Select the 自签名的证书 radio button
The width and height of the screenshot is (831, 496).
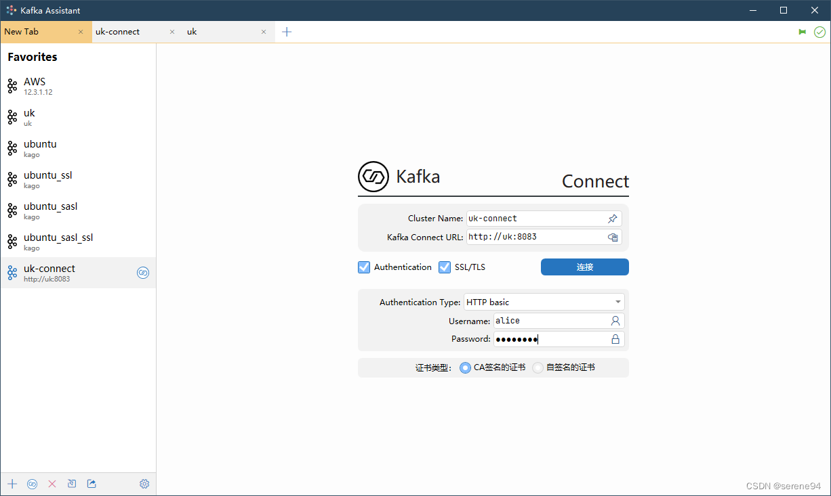pyautogui.click(x=538, y=367)
